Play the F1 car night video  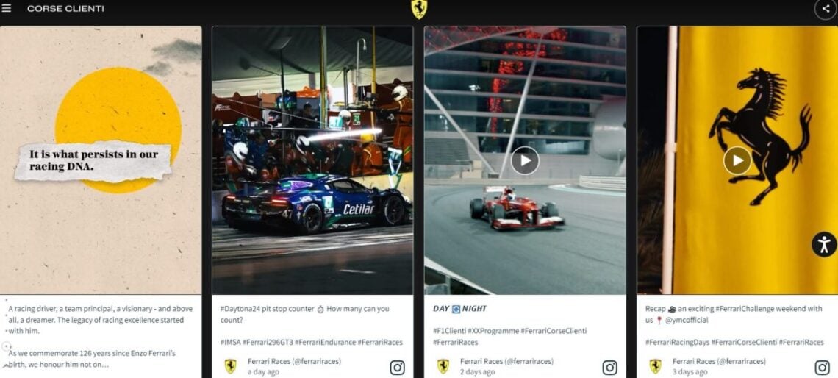click(525, 160)
